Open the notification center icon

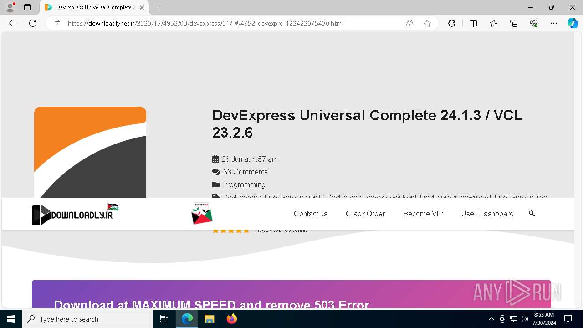coord(568,319)
